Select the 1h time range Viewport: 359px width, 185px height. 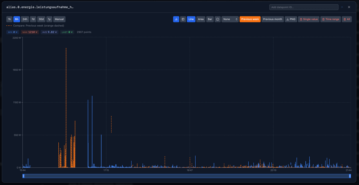[x=10, y=19]
